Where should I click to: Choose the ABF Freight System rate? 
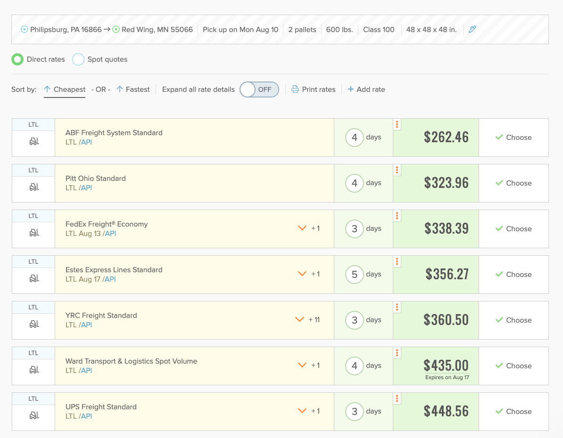pyautogui.click(x=513, y=138)
